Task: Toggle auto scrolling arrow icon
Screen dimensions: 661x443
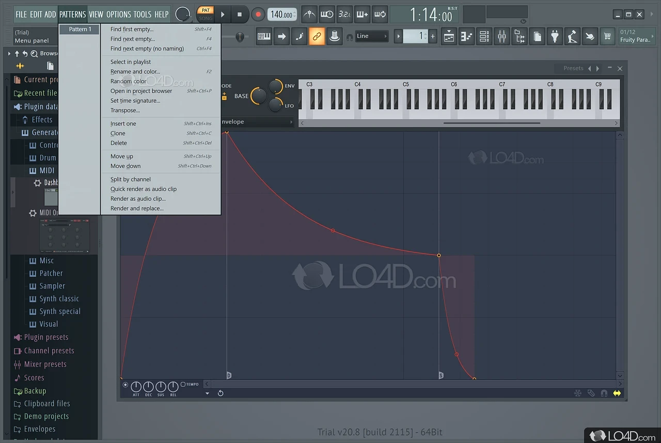Action: (282, 36)
